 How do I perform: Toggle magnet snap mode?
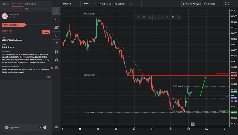click(x=57, y=60)
